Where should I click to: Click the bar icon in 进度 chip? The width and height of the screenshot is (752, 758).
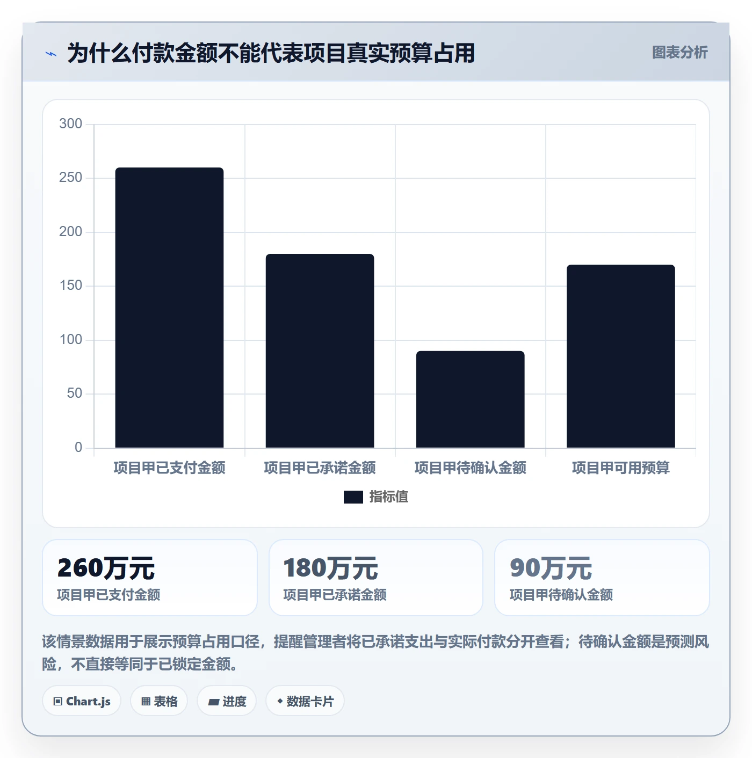tap(213, 702)
